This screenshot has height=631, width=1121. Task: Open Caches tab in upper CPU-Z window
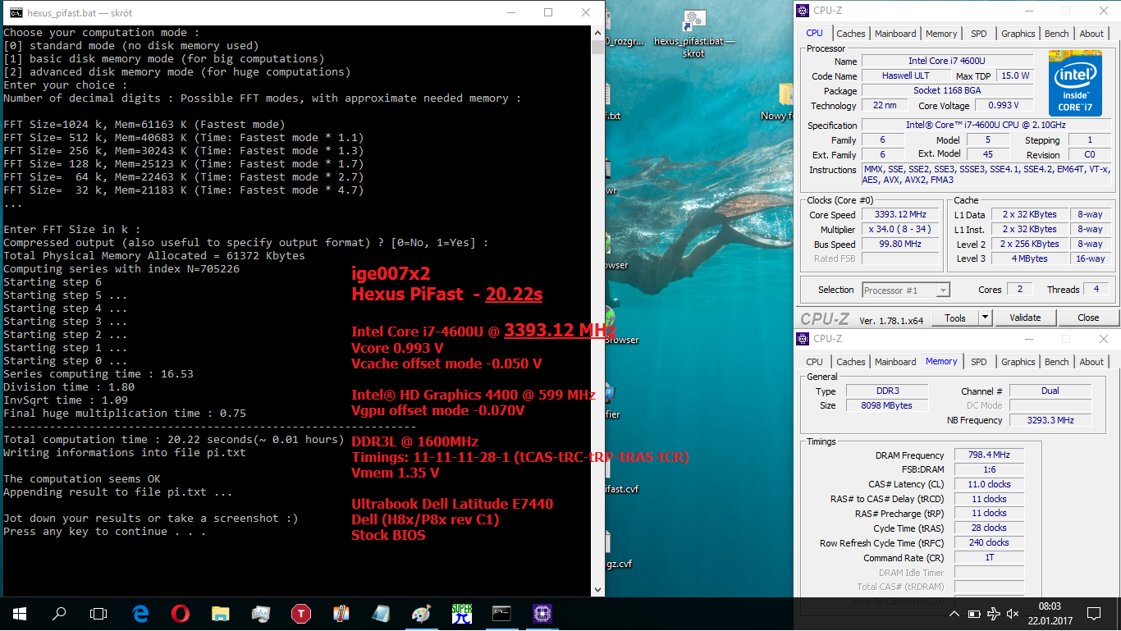850,34
